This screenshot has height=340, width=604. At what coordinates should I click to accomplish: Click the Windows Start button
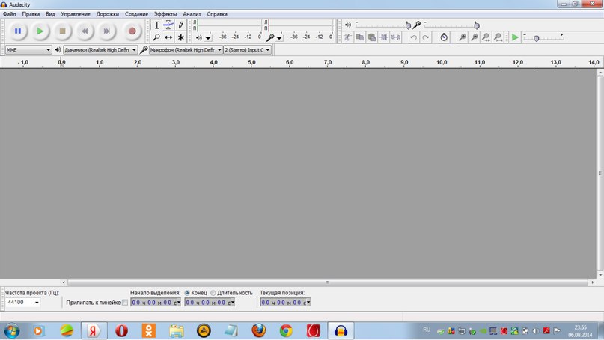(11, 331)
